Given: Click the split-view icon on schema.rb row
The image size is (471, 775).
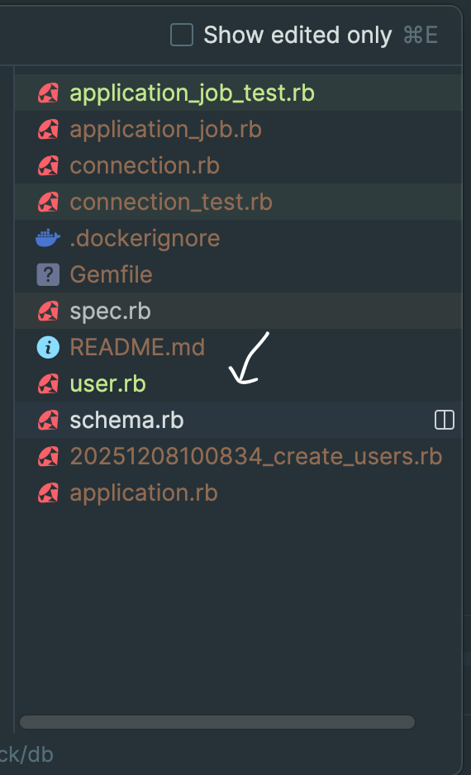Looking at the screenshot, I should (445, 420).
